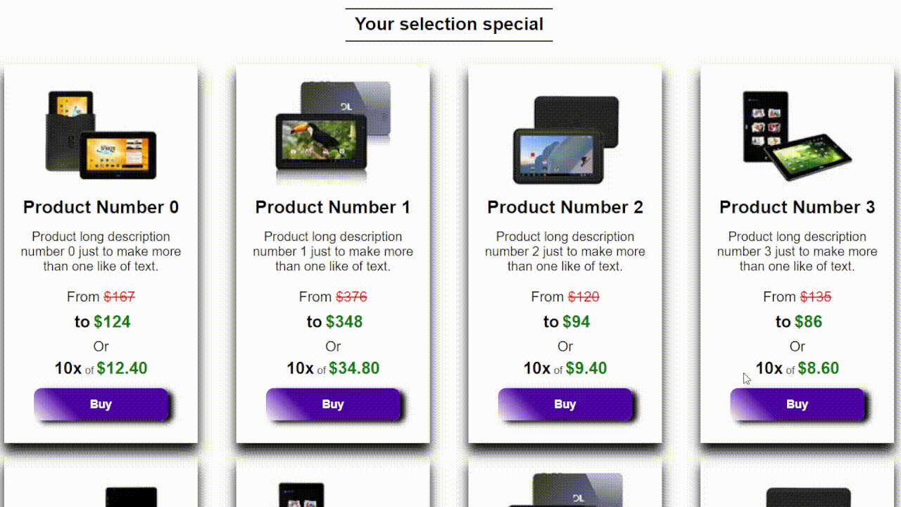Open the Product Number 3 tablet image
Image resolution: width=901 pixels, height=507 pixels.
pos(797,135)
